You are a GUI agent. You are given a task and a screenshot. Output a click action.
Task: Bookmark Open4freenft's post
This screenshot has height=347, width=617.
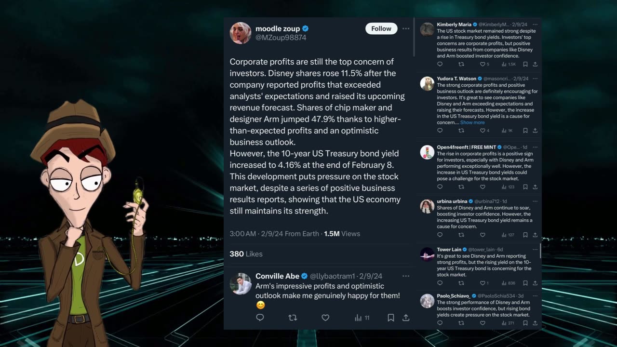point(525,187)
